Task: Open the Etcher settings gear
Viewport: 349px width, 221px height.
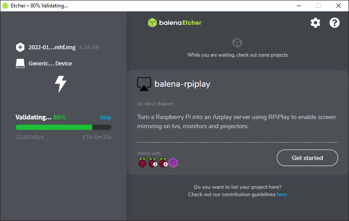Action: (x=315, y=23)
